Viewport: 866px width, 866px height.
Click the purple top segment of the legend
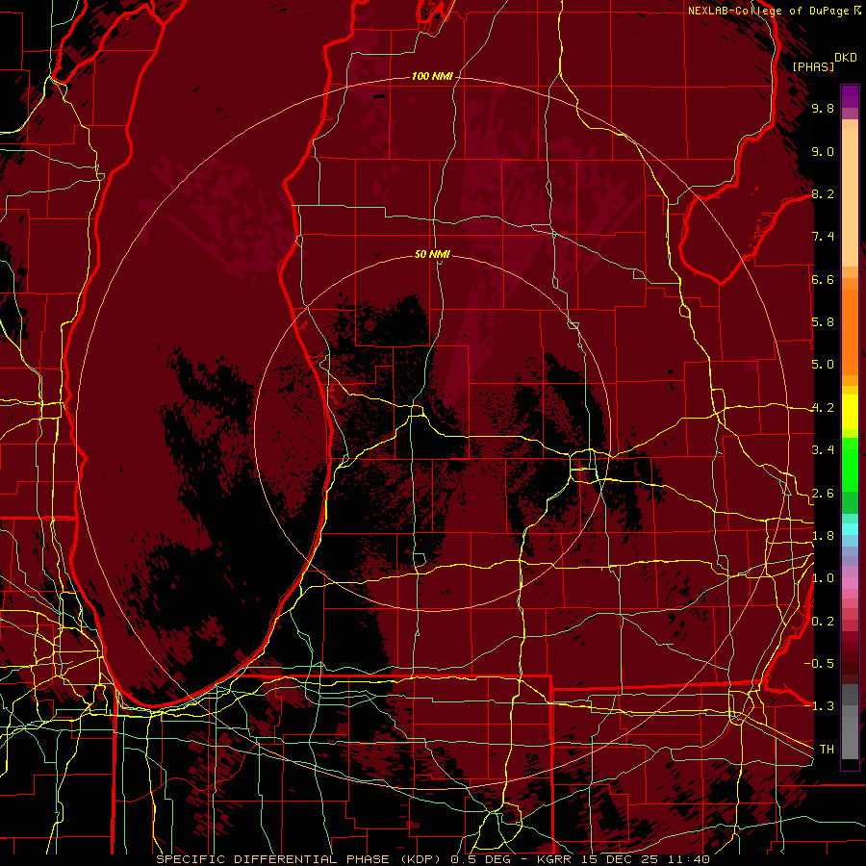click(x=850, y=96)
